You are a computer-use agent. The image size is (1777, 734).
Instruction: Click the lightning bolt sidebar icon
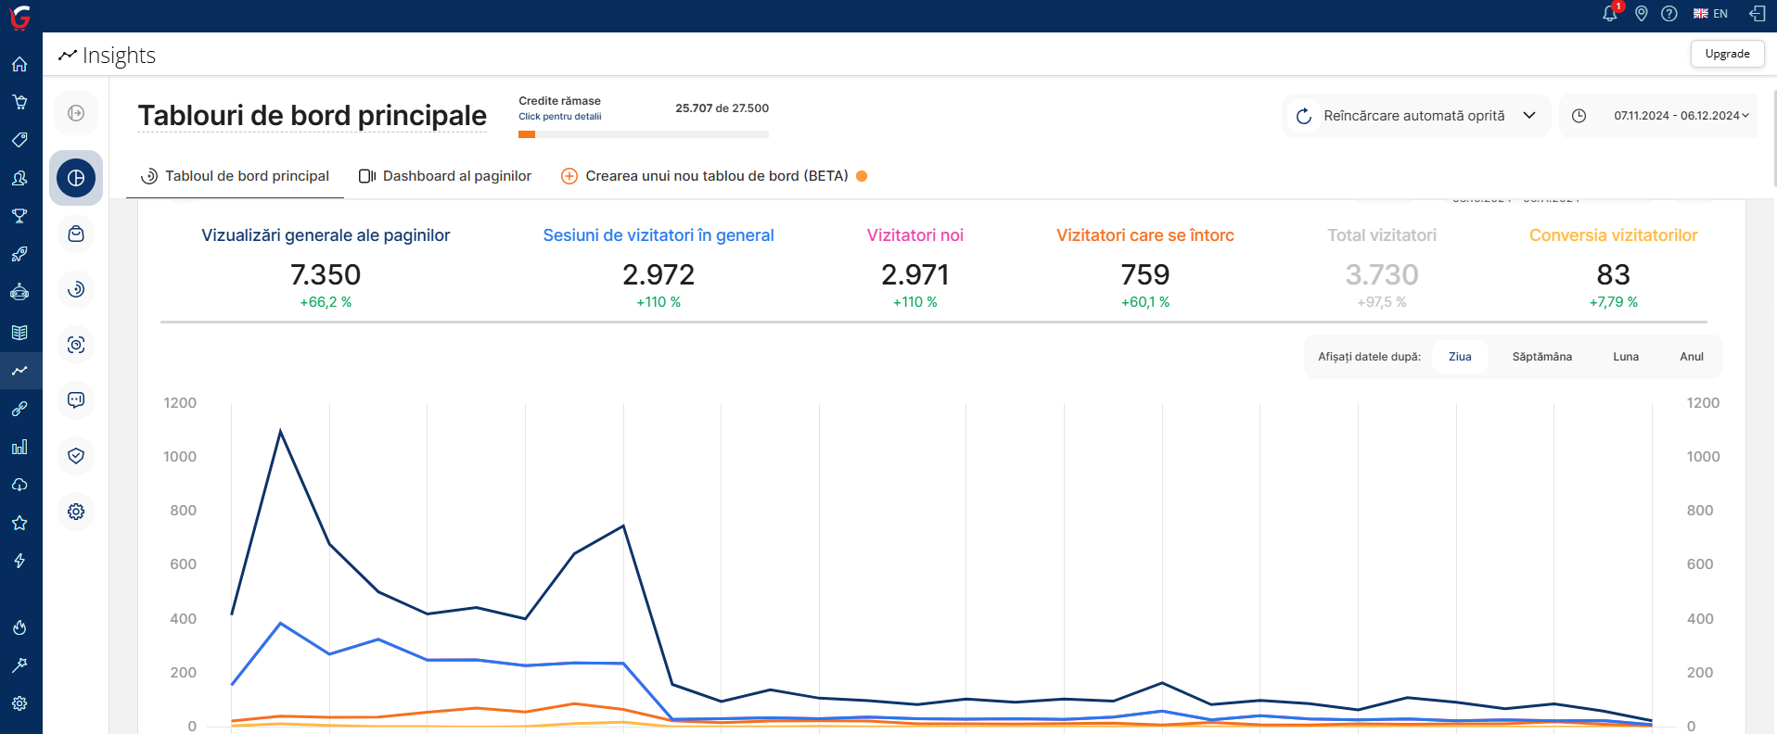(x=19, y=561)
